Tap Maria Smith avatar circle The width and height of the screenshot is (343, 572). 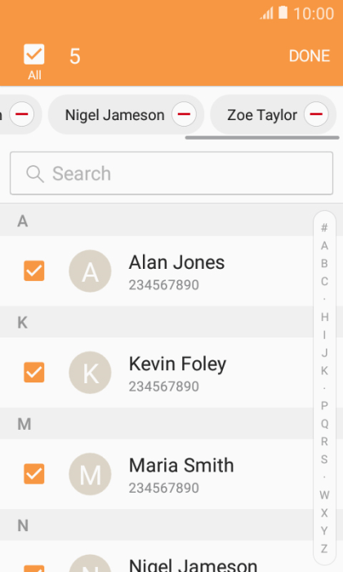(90, 474)
